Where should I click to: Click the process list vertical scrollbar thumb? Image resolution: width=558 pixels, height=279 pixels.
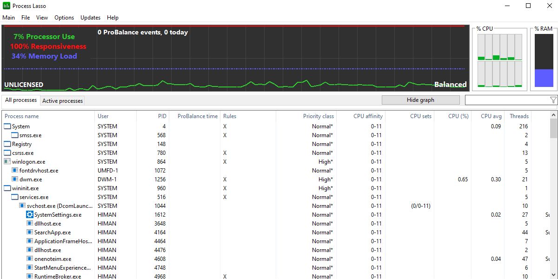(x=553, y=129)
